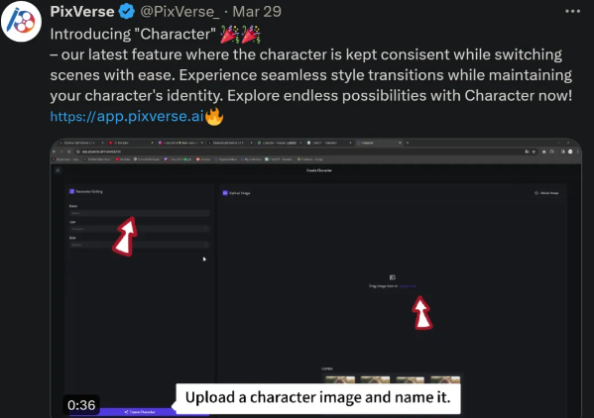Open the Mar 29 tweet timestamp
The height and width of the screenshot is (418, 594).
click(x=257, y=12)
